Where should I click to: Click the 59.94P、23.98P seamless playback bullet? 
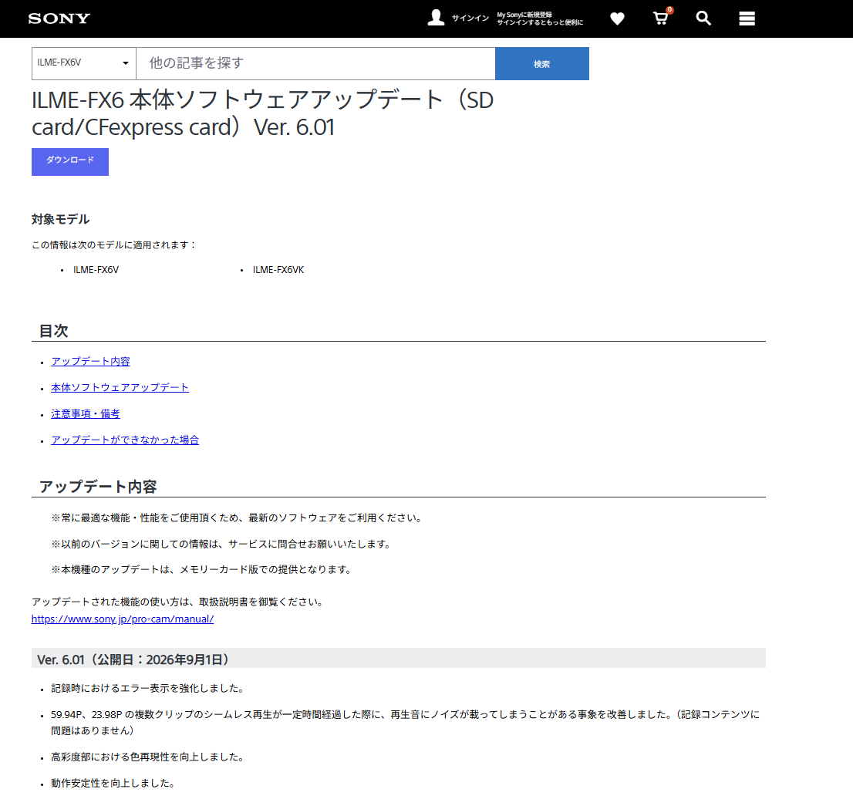coord(406,722)
